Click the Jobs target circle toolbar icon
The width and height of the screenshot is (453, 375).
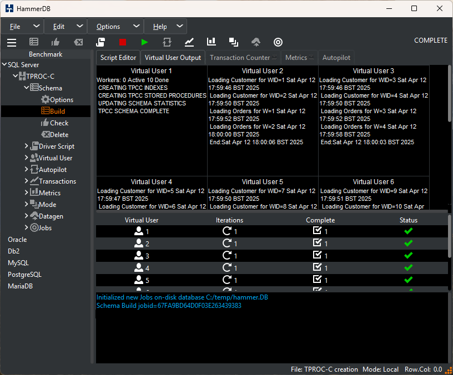click(x=278, y=42)
